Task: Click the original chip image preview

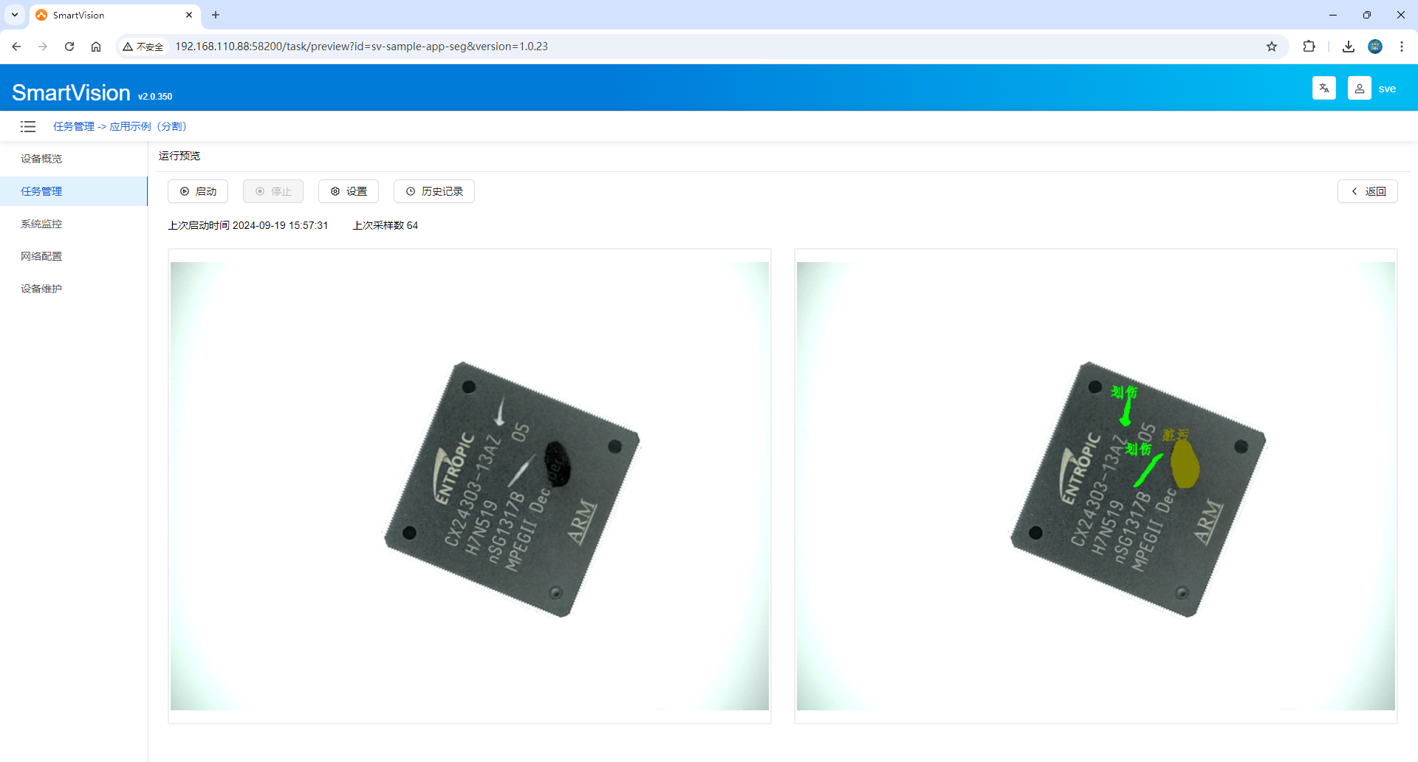Action: (x=470, y=486)
